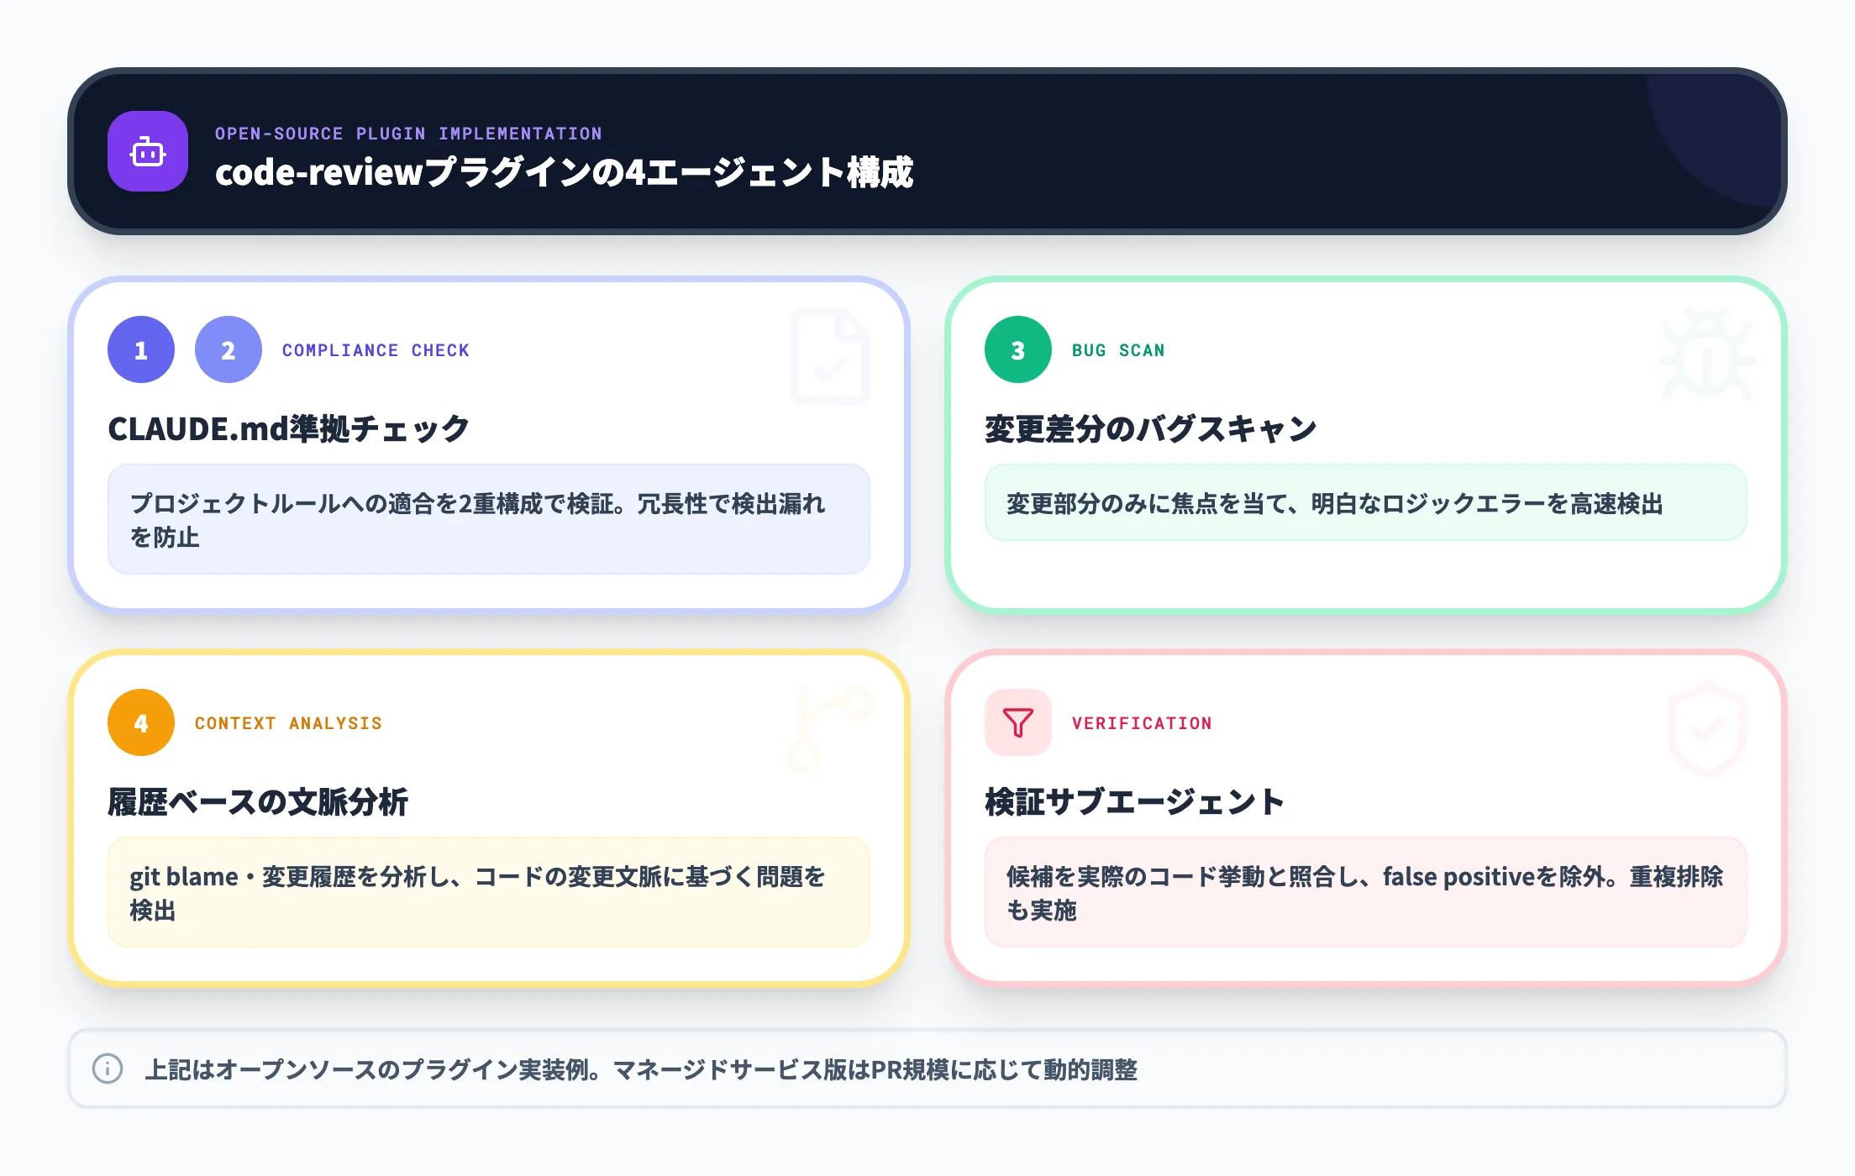
Task: Select the document check icon on Compliance card
Action: tap(830, 356)
